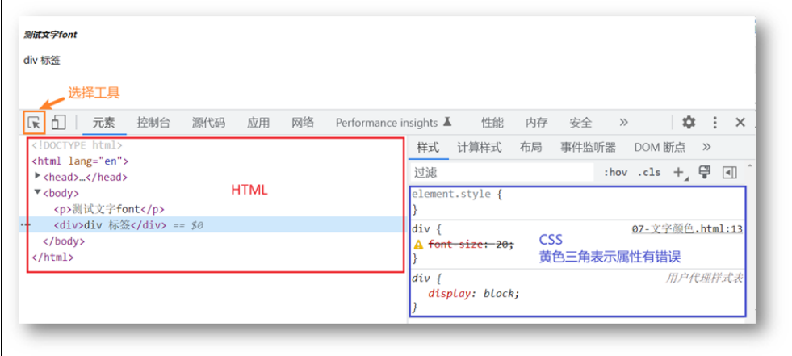Open the 事件监听器 sub-tab
The width and height of the screenshot is (792, 356).
coord(588,148)
